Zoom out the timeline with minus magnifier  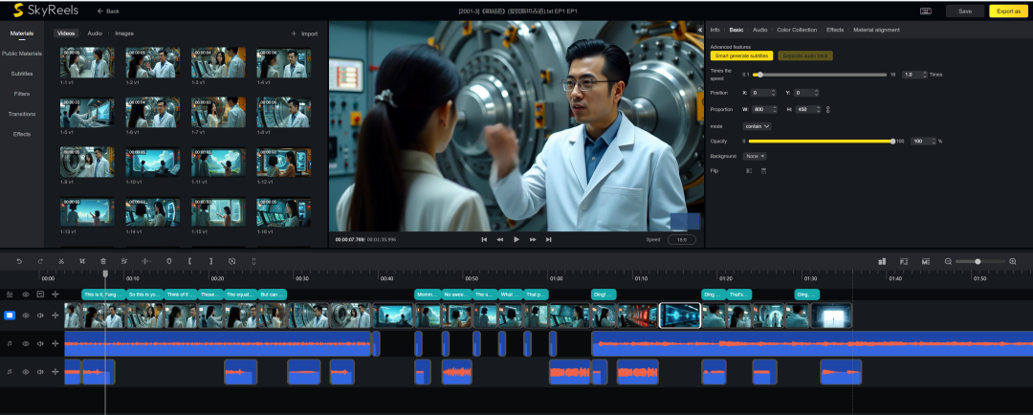[948, 261]
